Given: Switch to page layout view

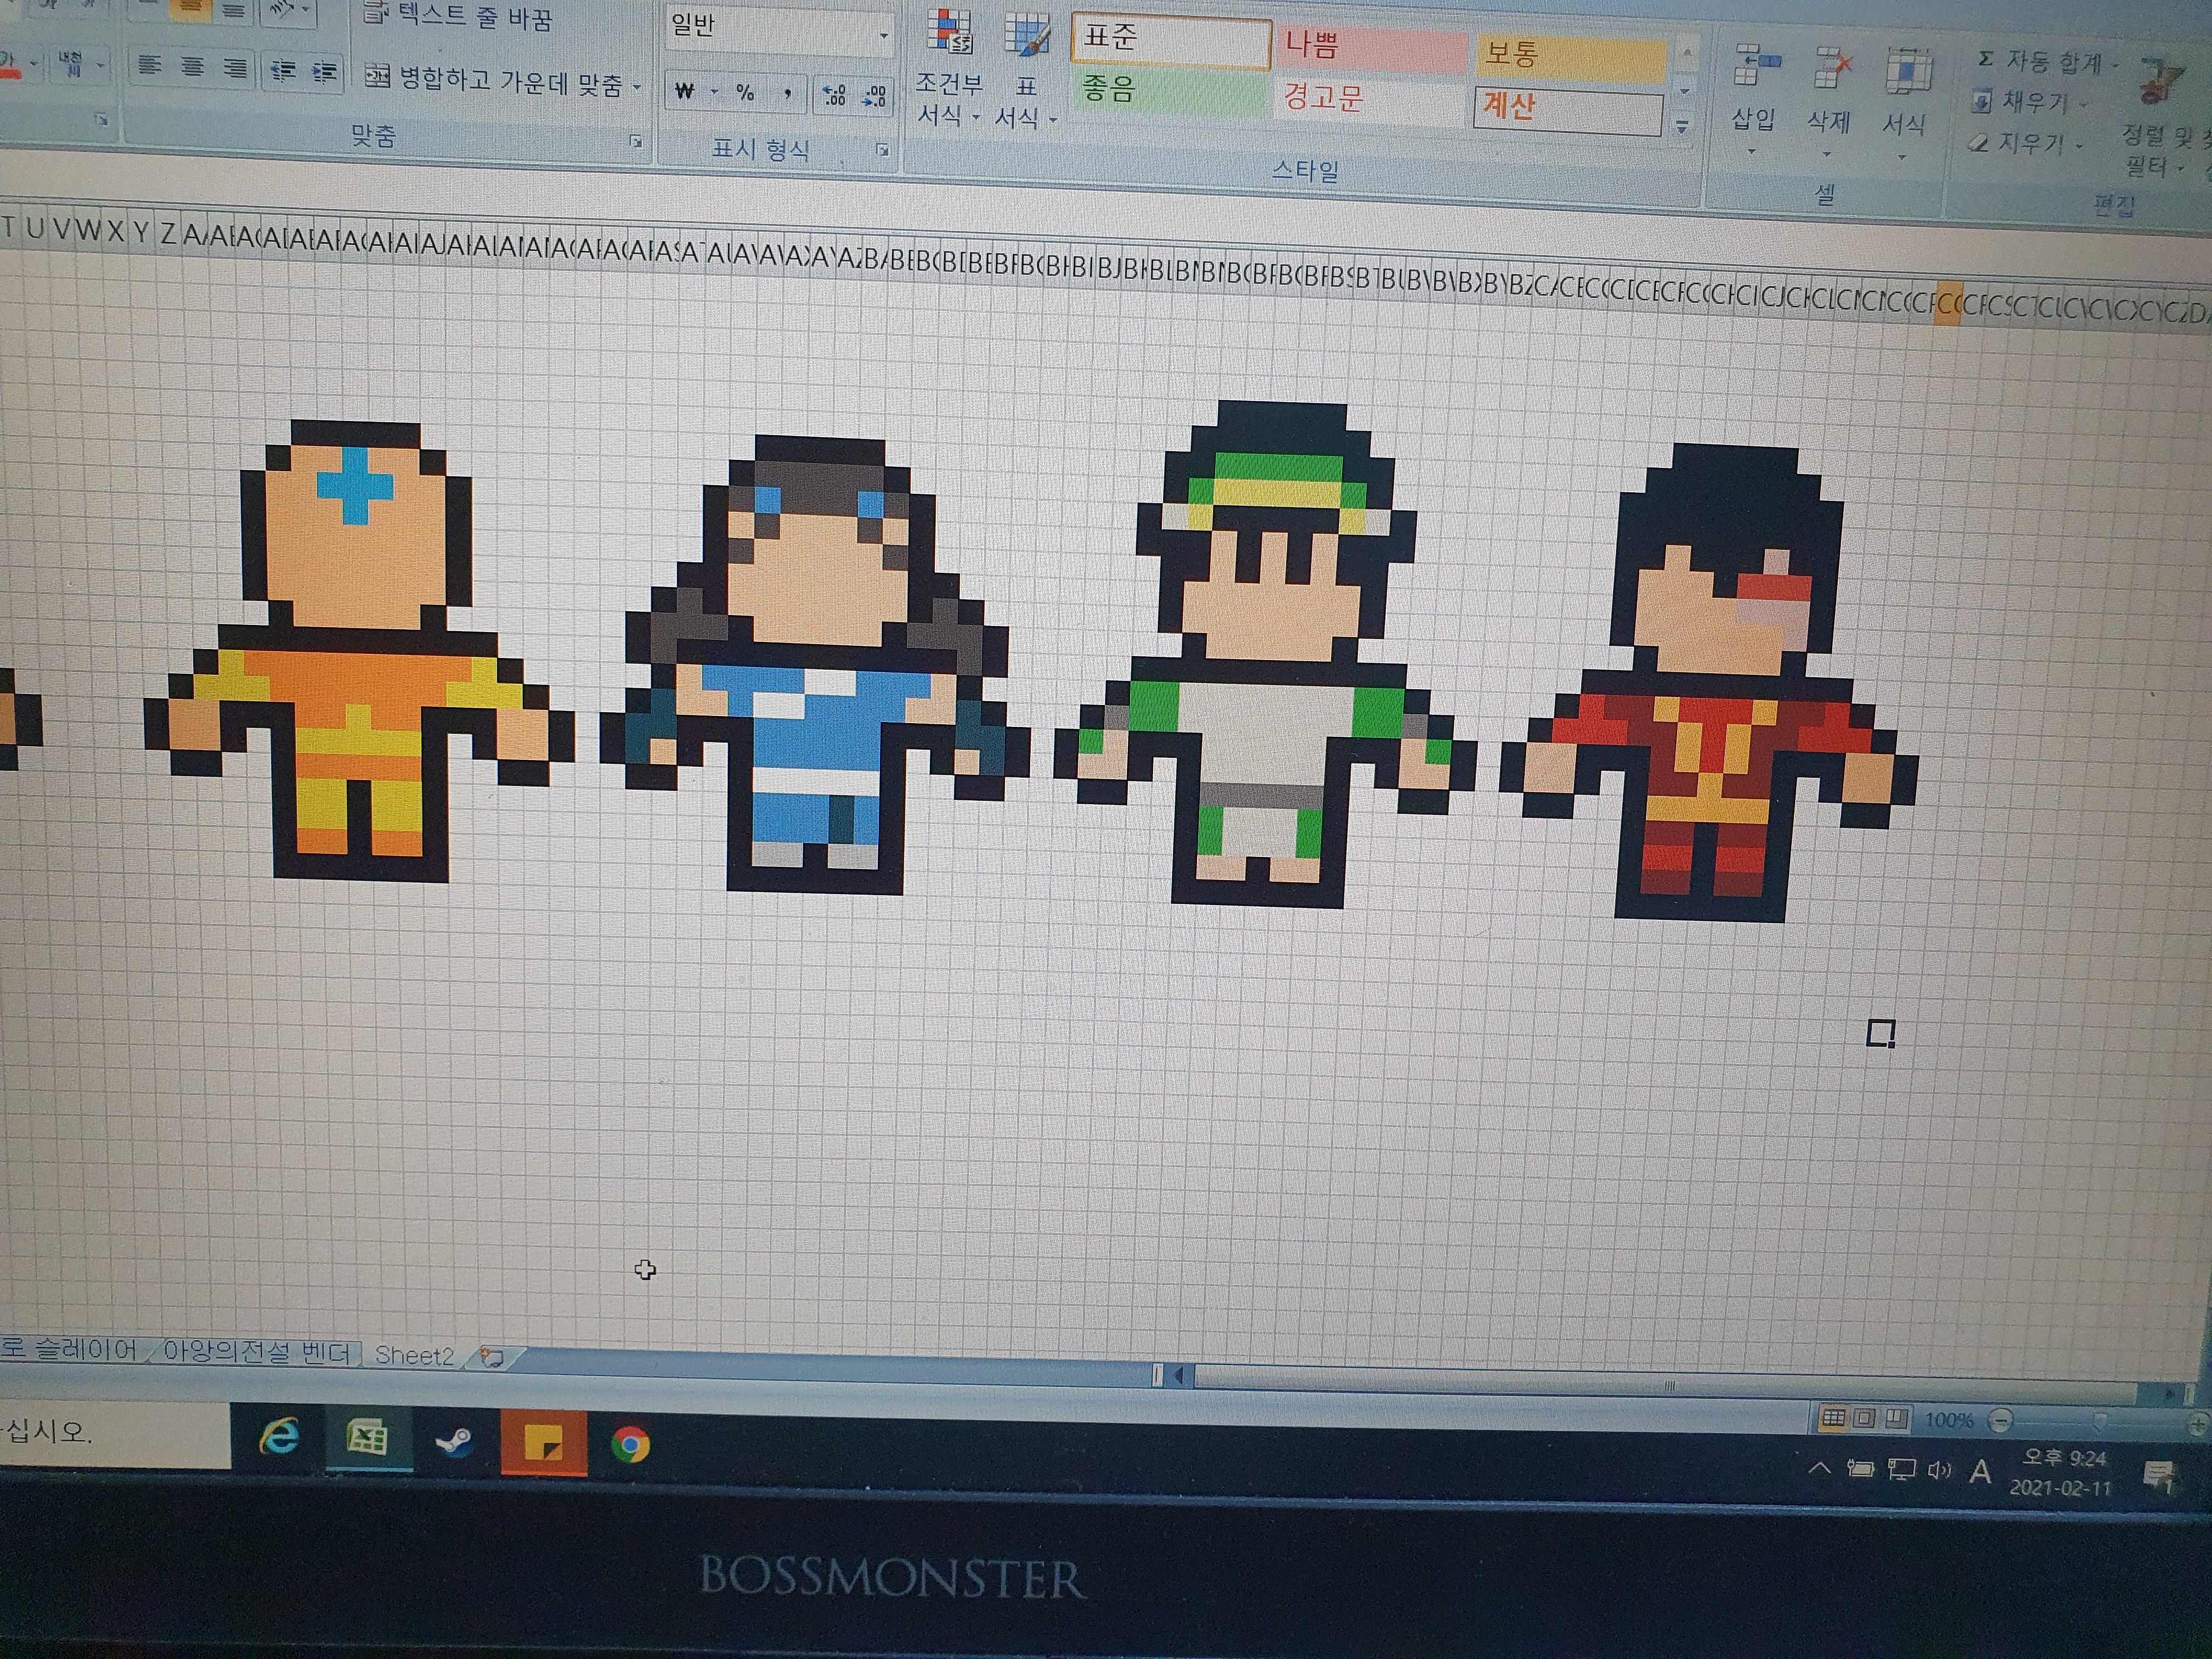Looking at the screenshot, I should pyautogui.click(x=1865, y=1418).
